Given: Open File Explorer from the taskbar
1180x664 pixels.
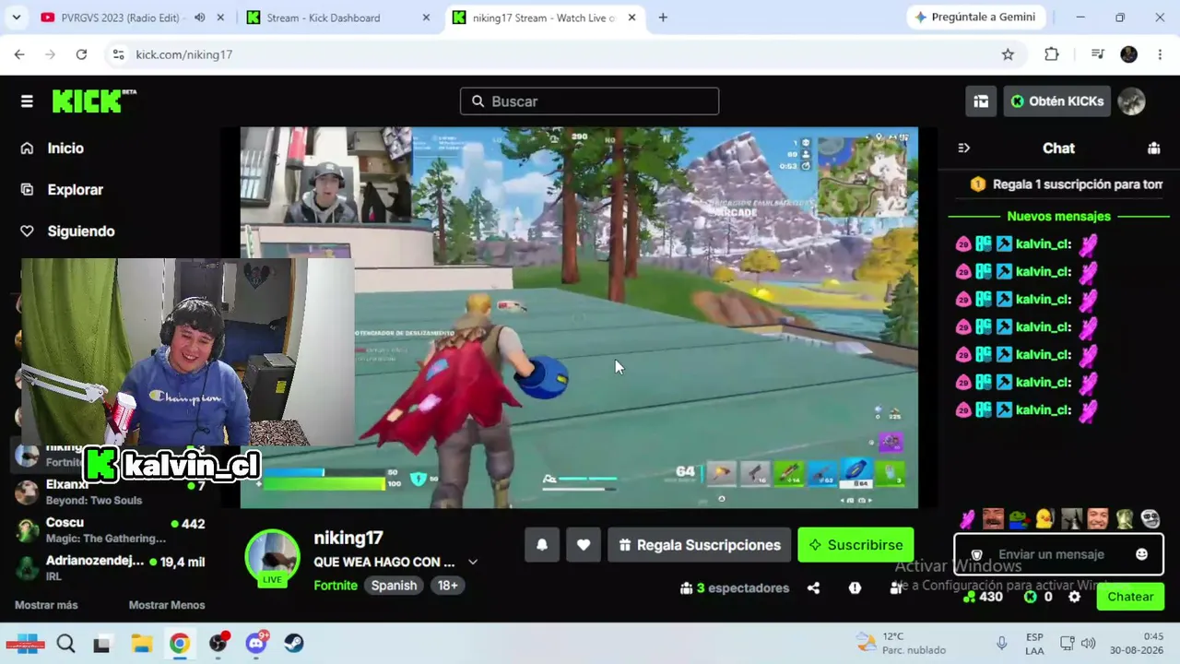Looking at the screenshot, I should click(x=141, y=643).
